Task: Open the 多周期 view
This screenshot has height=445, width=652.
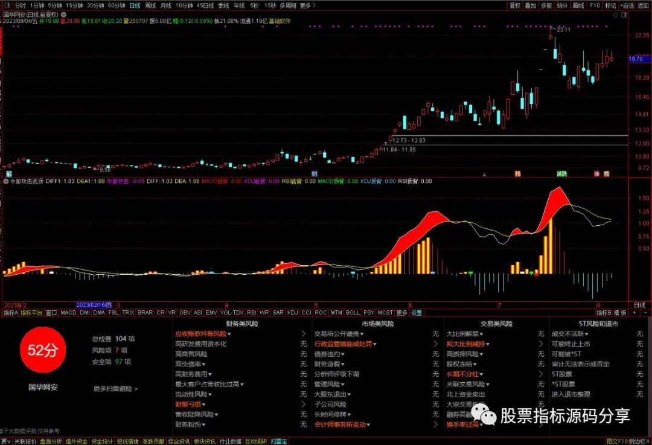Action: [x=288, y=5]
